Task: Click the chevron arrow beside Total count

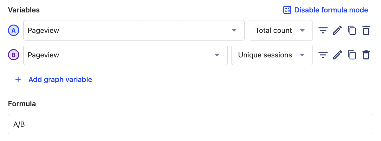Action: click(x=302, y=31)
